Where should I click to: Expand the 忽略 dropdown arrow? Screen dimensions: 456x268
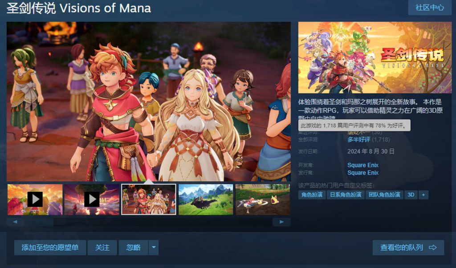point(154,248)
